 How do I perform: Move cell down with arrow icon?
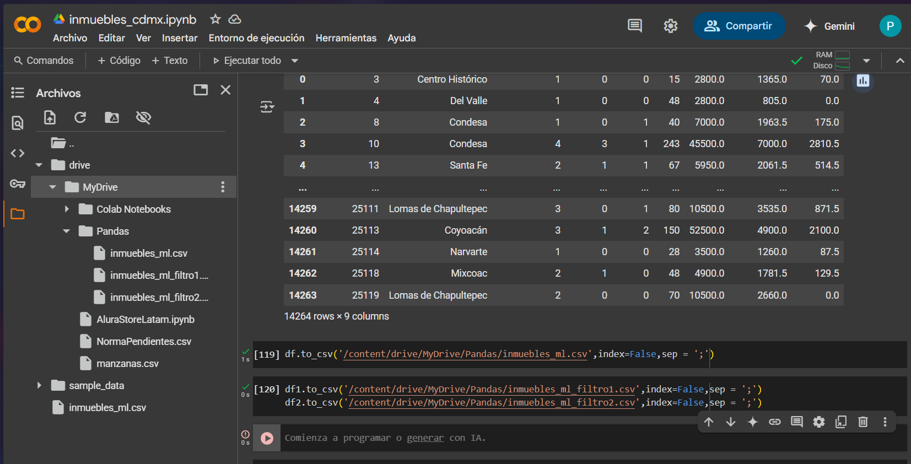click(x=731, y=422)
